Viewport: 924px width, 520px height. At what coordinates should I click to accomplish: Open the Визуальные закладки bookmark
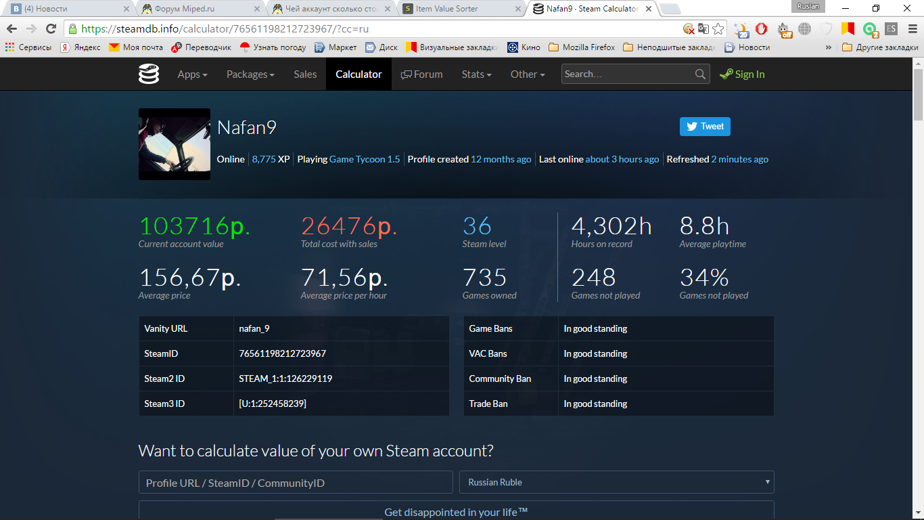(x=452, y=47)
